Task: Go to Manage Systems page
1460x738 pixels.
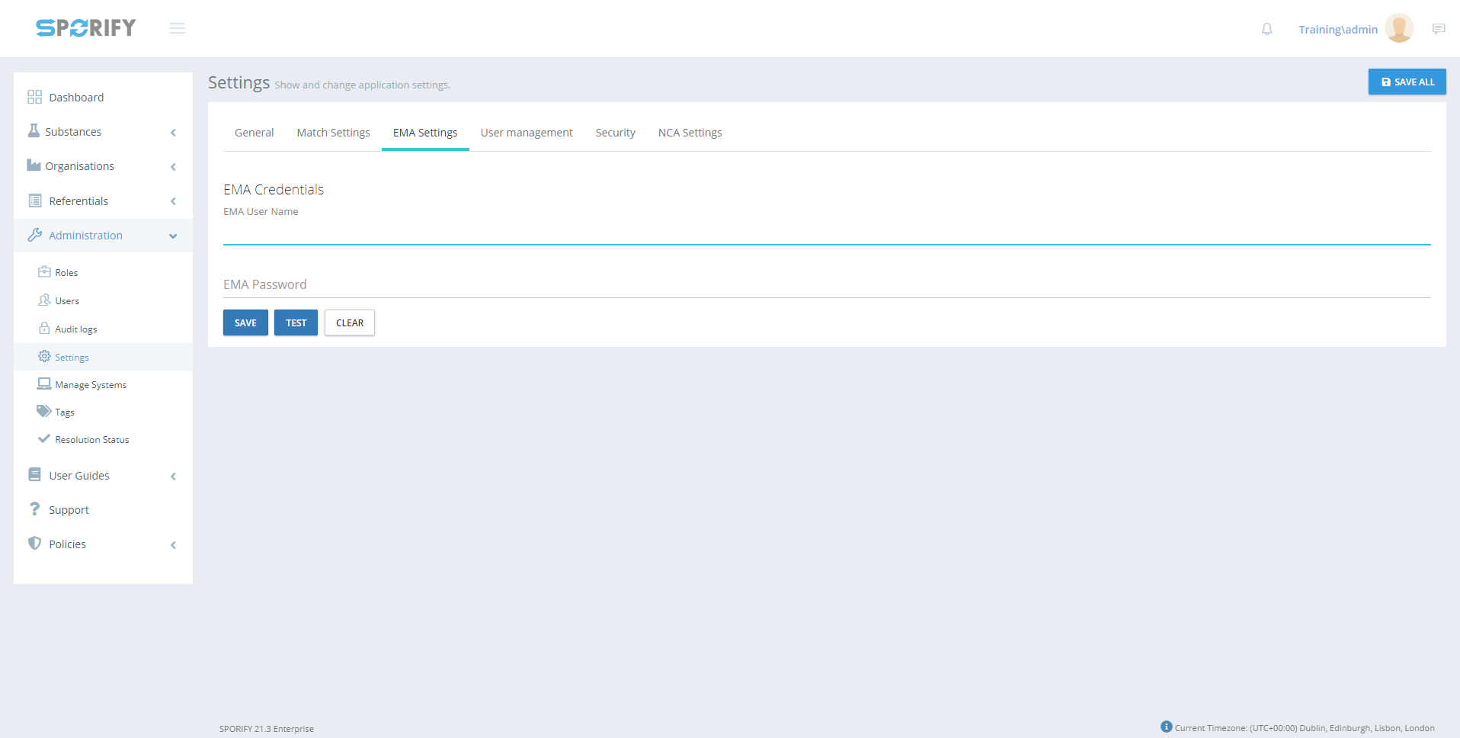Action: point(90,385)
